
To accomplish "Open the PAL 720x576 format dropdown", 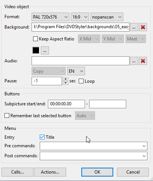I will point(51,17).
